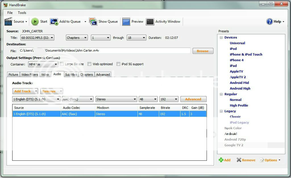Add current job to the queue

click(66, 22)
